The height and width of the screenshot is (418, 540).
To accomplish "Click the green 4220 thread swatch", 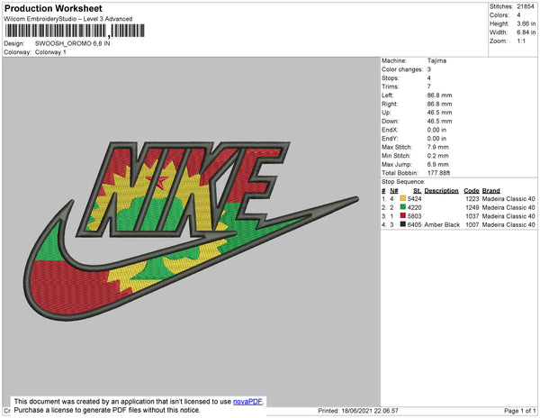I will point(402,207).
